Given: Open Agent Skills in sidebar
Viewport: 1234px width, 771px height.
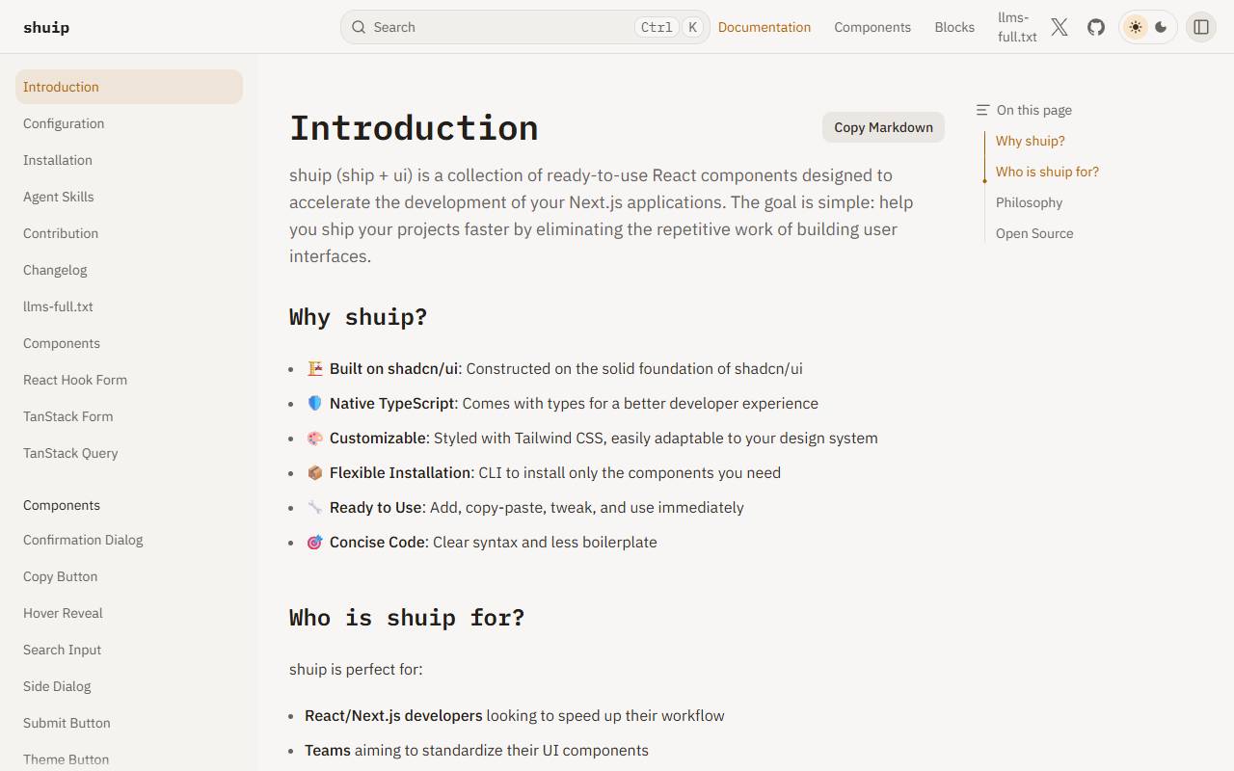Looking at the screenshot, I should pyautogui.click(x=129, y=197).
